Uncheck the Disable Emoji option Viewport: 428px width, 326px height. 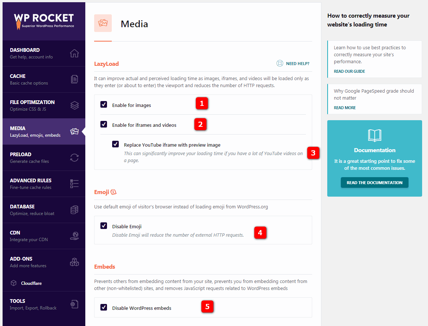pyautogui.click(x=104, y=225)
